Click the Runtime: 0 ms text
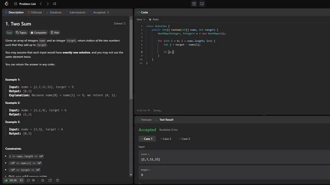This screenshot has height=185, width=330. click(169, 130)
